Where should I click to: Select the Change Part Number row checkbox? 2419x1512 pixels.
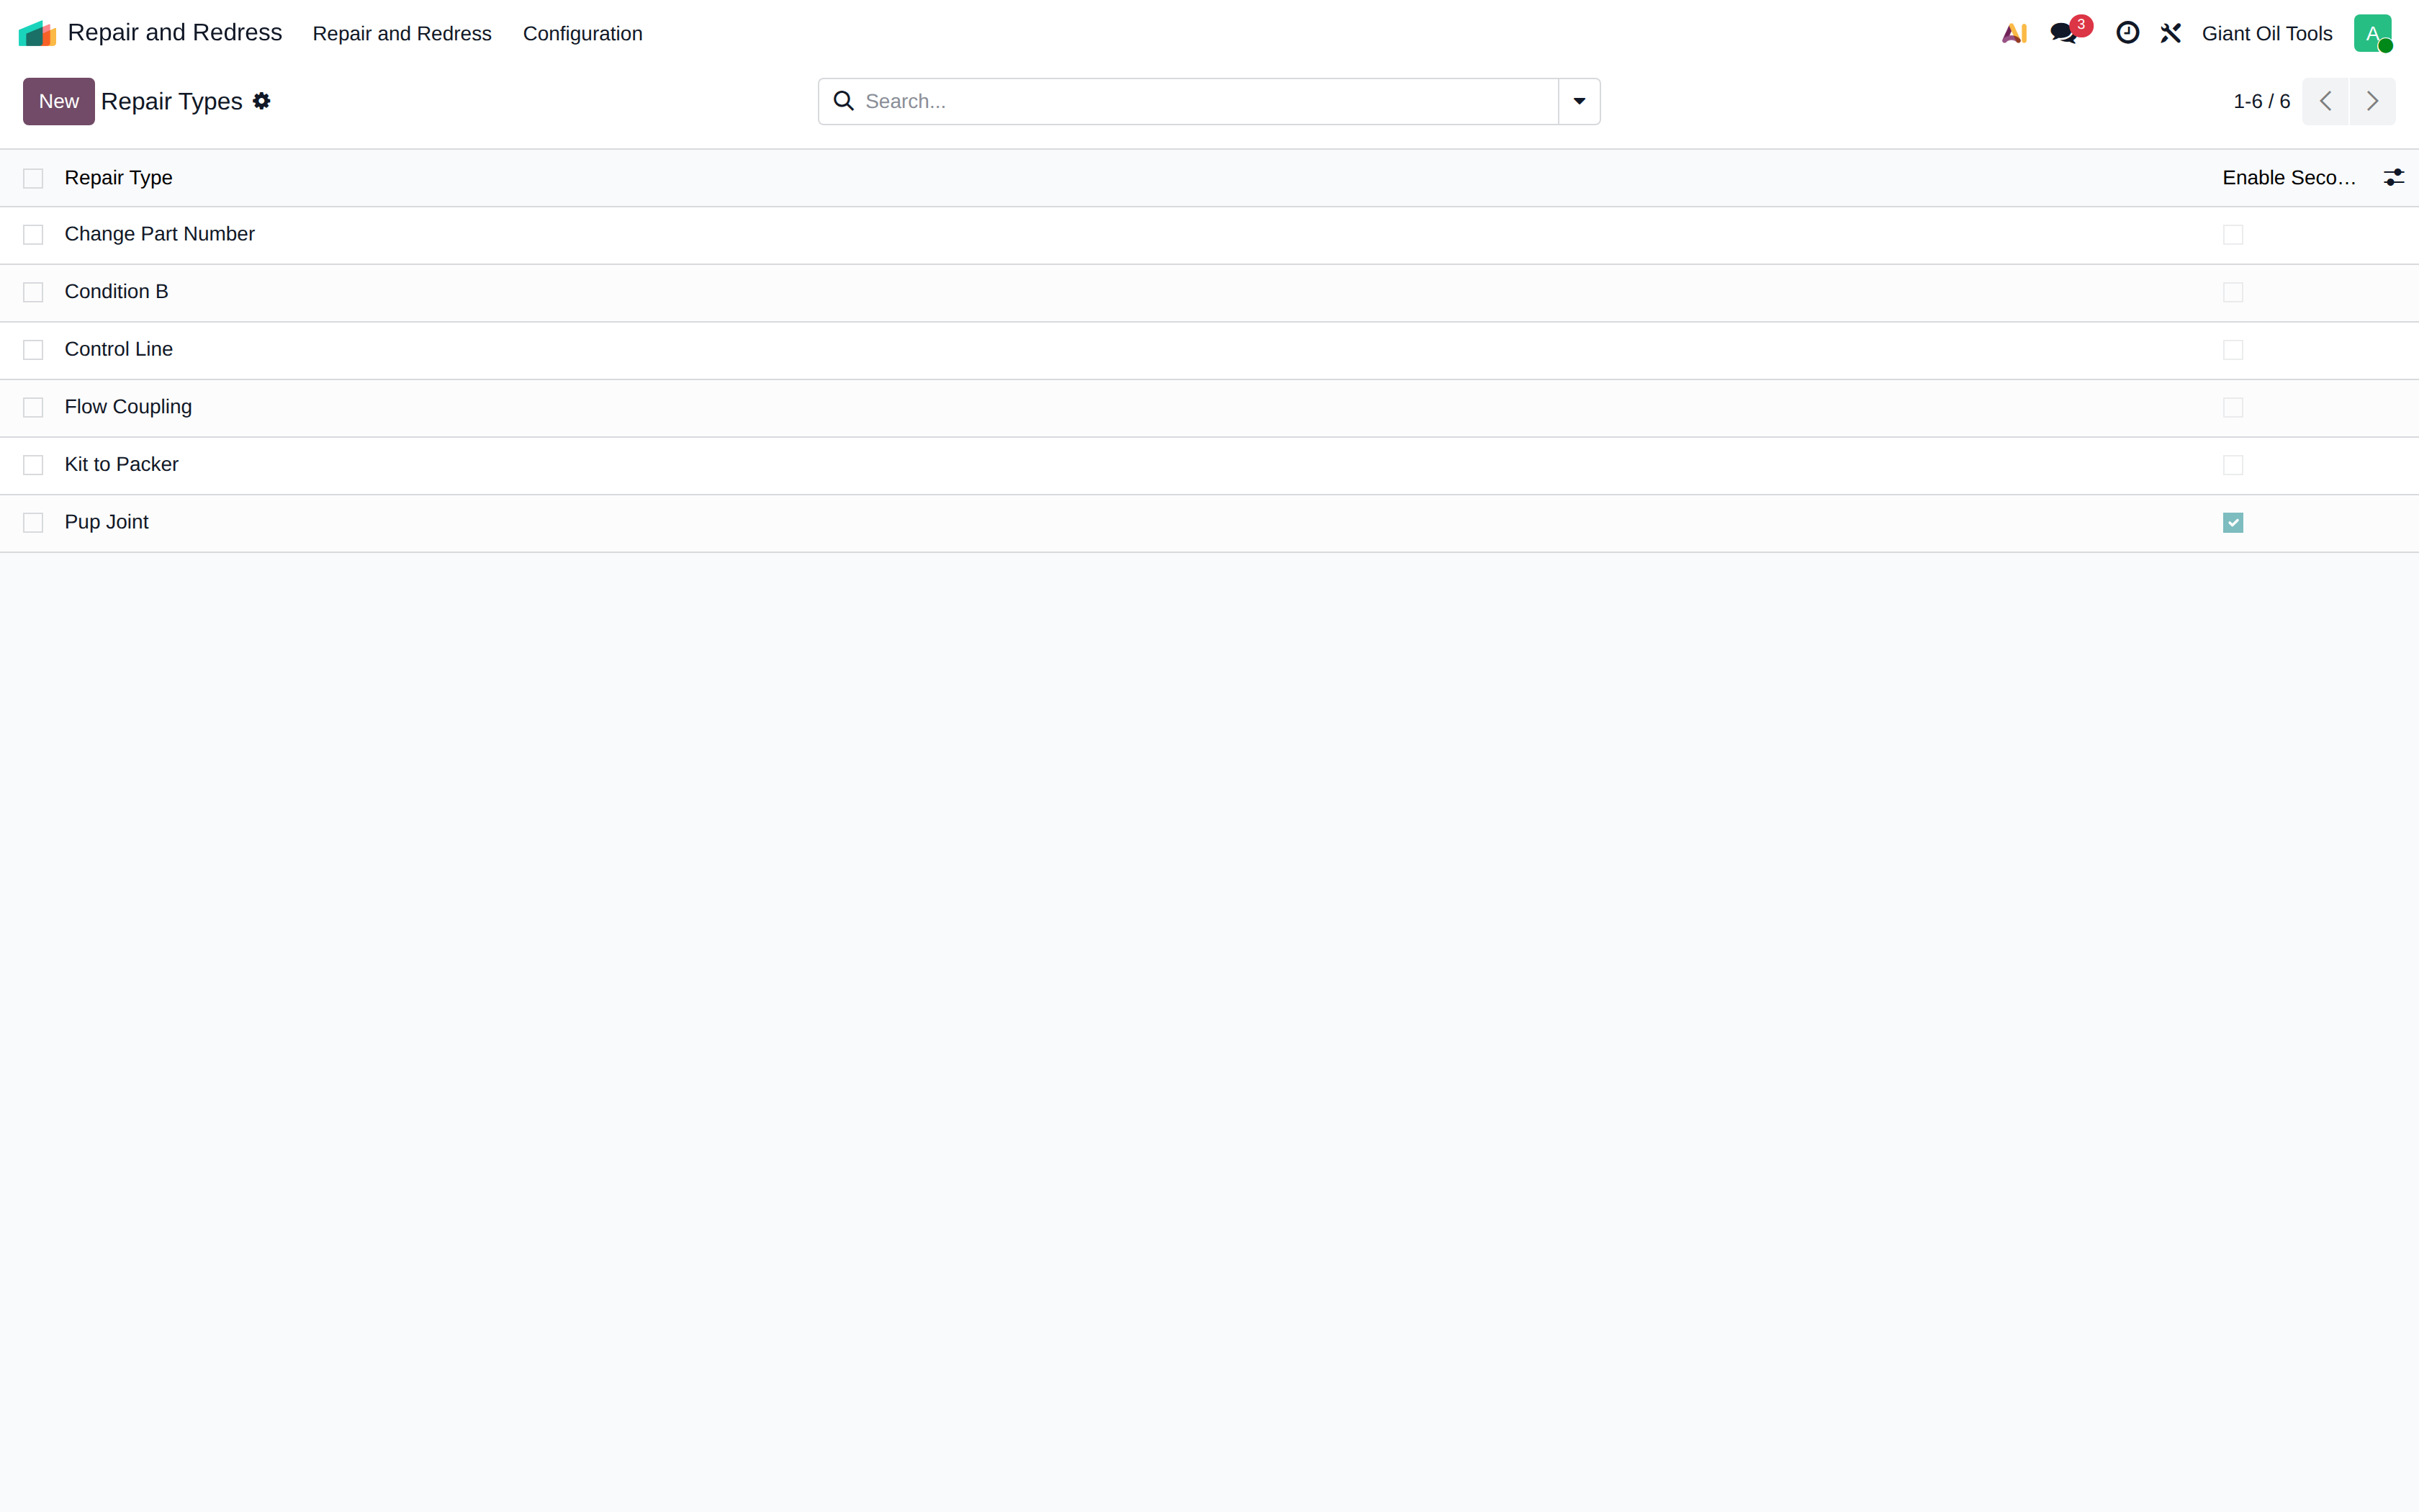pos(33,235)
